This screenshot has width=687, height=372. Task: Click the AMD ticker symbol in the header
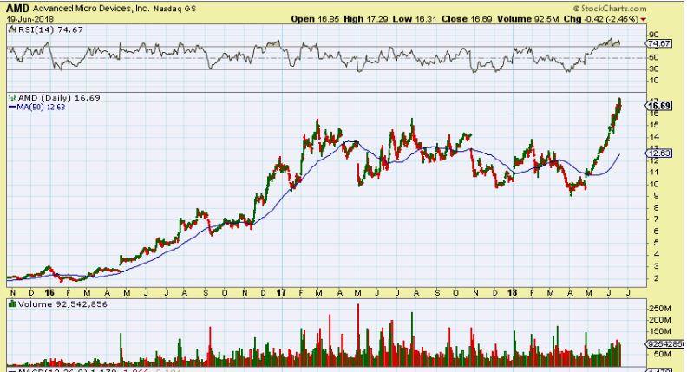point(18,9)
